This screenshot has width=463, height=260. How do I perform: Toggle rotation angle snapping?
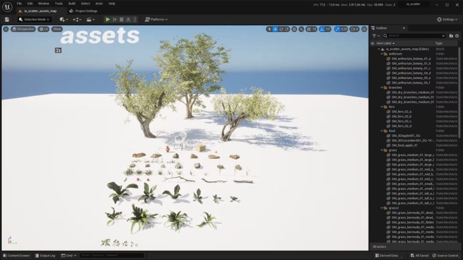(x=322, y=29)
